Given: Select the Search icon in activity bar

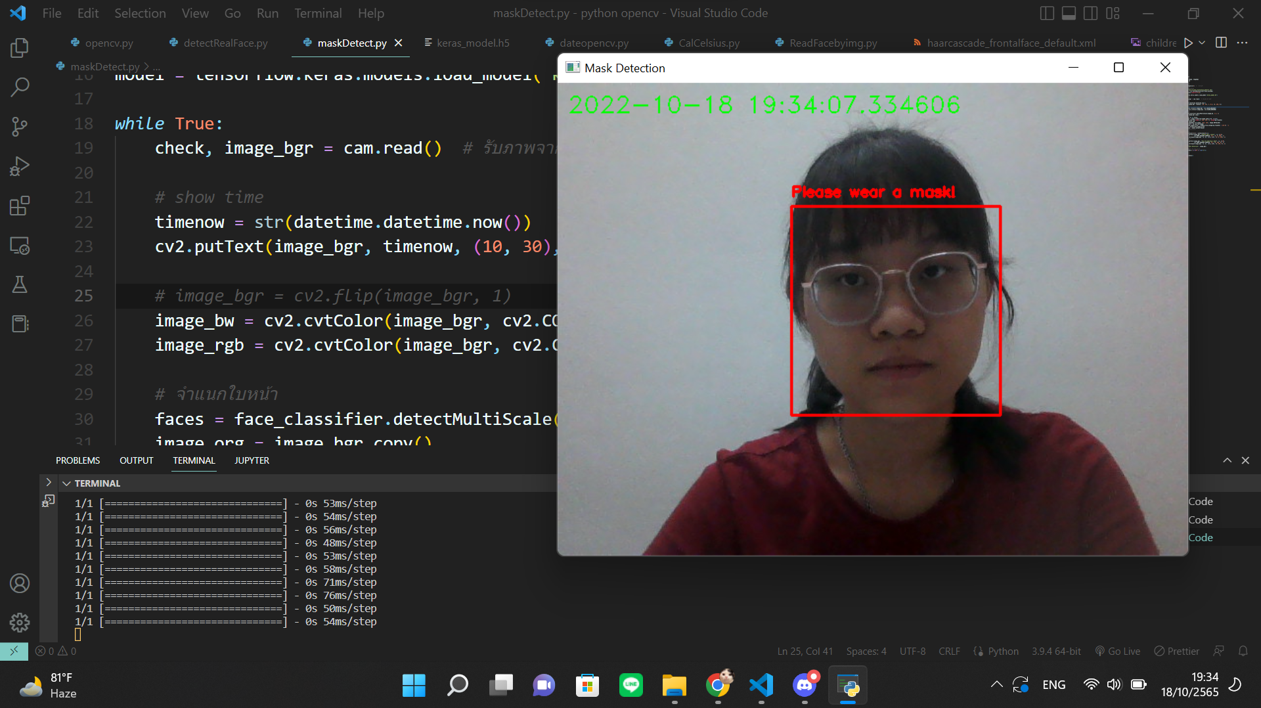Looking at the screenshot, I should coord(20,86).
